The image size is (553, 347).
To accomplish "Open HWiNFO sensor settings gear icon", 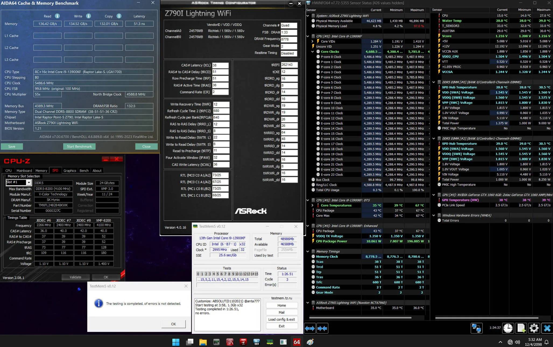I will point(534,328).
